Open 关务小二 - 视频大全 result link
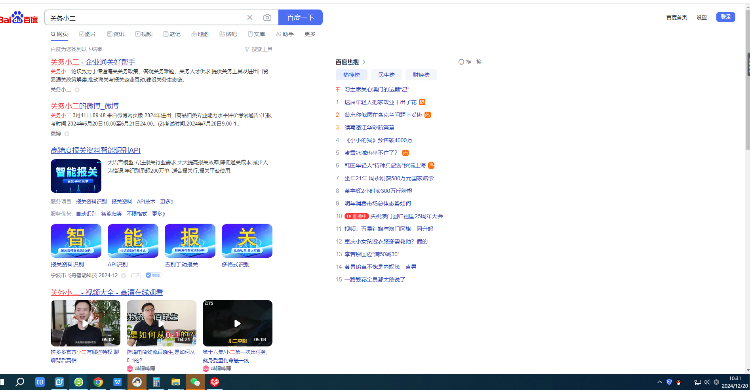 107,292
